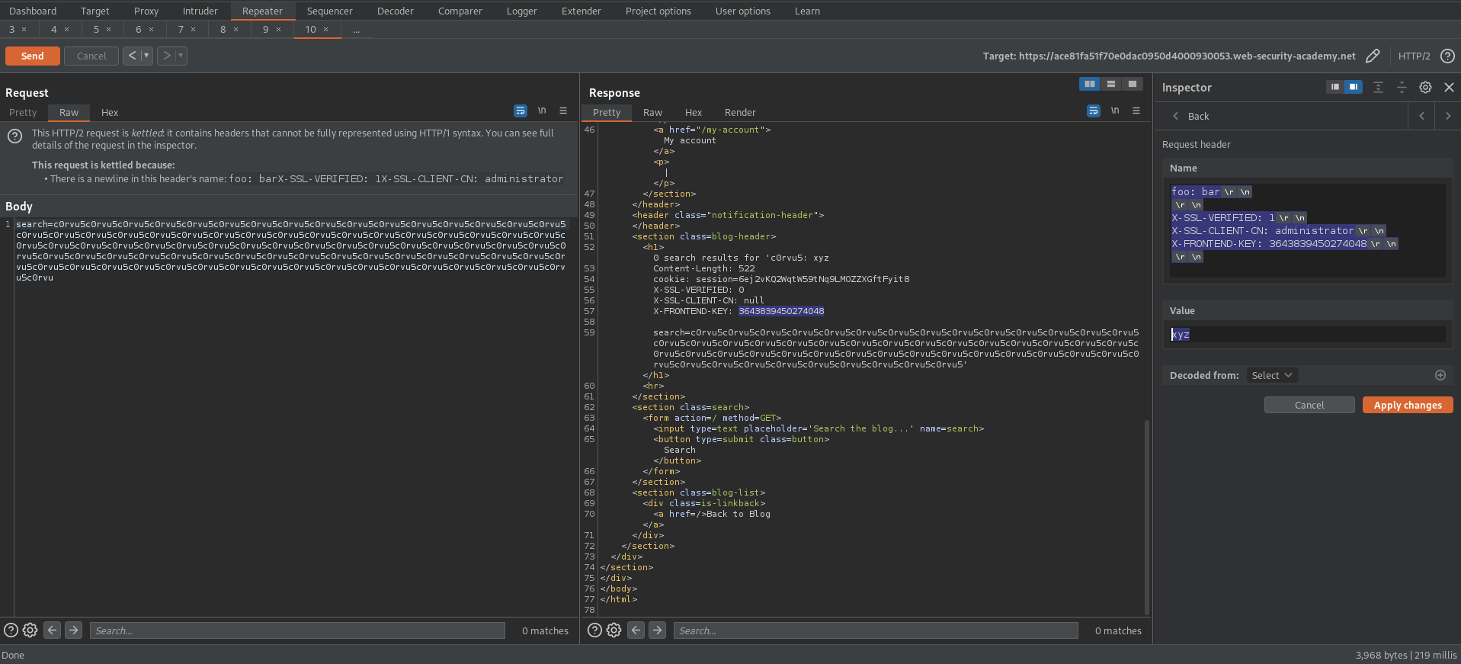This screenshot has width=1461, height=664.
Task: Open the Extender tab
Action: click(x=582, y=11)
